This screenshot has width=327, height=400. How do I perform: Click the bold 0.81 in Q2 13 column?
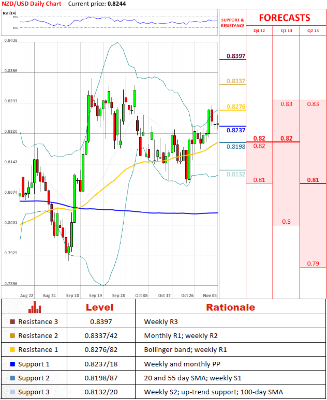313,180
